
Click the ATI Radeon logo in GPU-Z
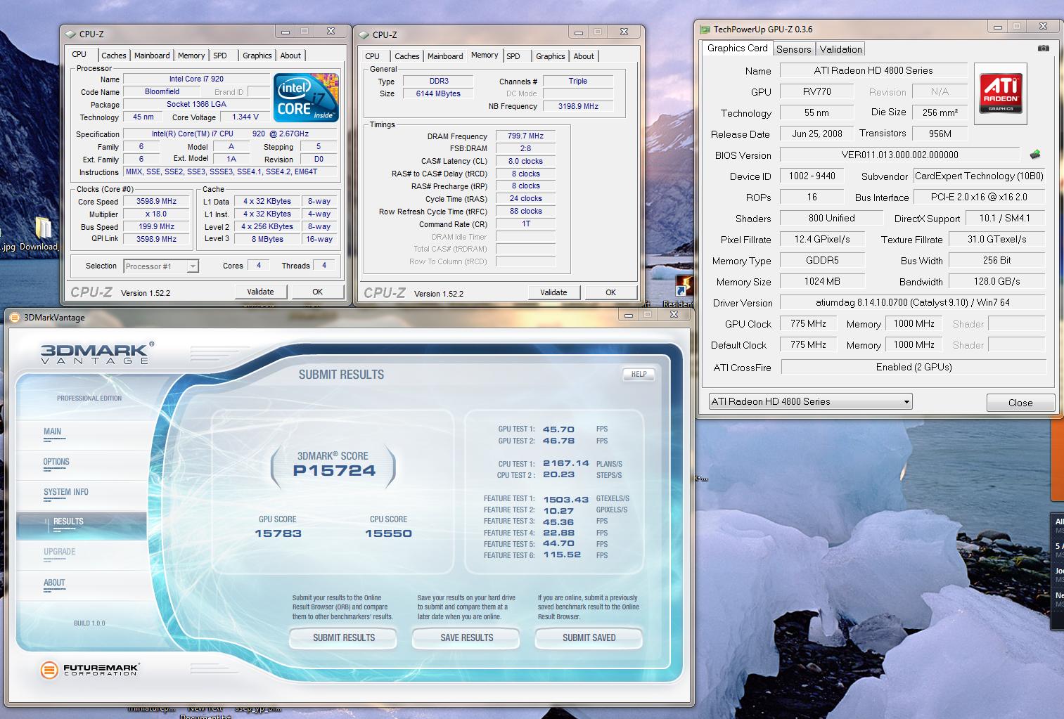point(1000,93)
